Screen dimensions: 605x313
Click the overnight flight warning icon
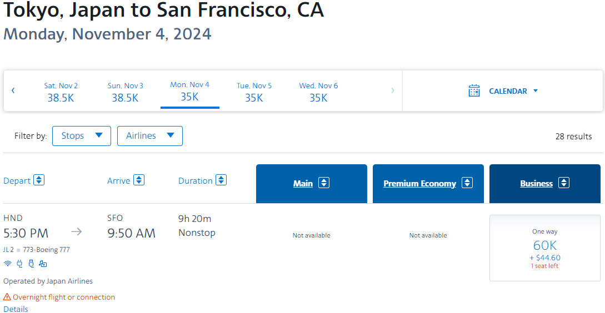(x=7, y=297)
